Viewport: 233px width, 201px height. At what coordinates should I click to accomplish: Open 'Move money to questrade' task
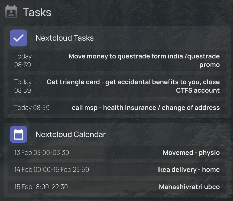144,56
